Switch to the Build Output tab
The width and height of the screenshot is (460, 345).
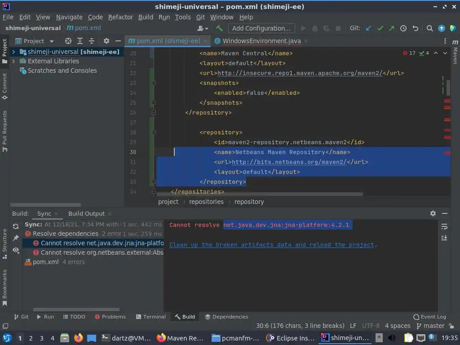[x=86, y=213]
